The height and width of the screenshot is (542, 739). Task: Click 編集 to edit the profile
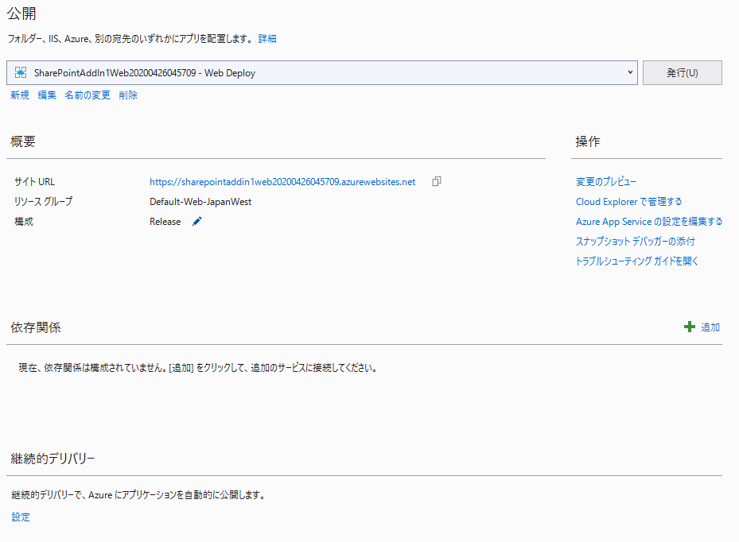47,95
